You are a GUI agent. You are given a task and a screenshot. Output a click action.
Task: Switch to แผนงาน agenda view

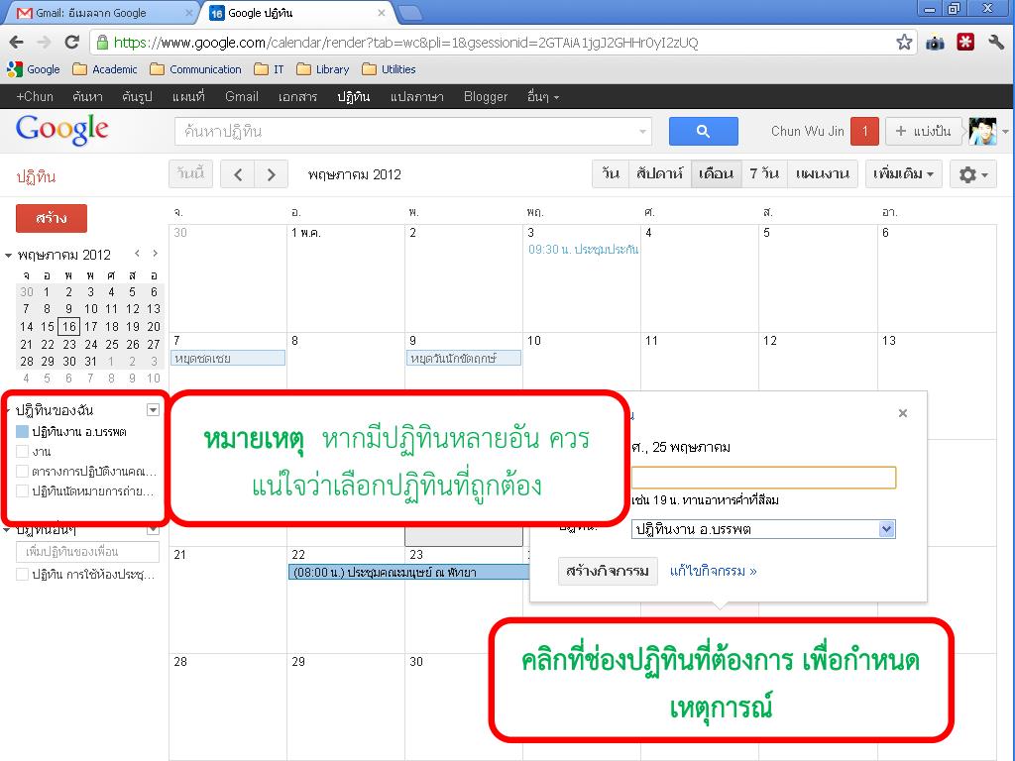[x=822, y=174]
